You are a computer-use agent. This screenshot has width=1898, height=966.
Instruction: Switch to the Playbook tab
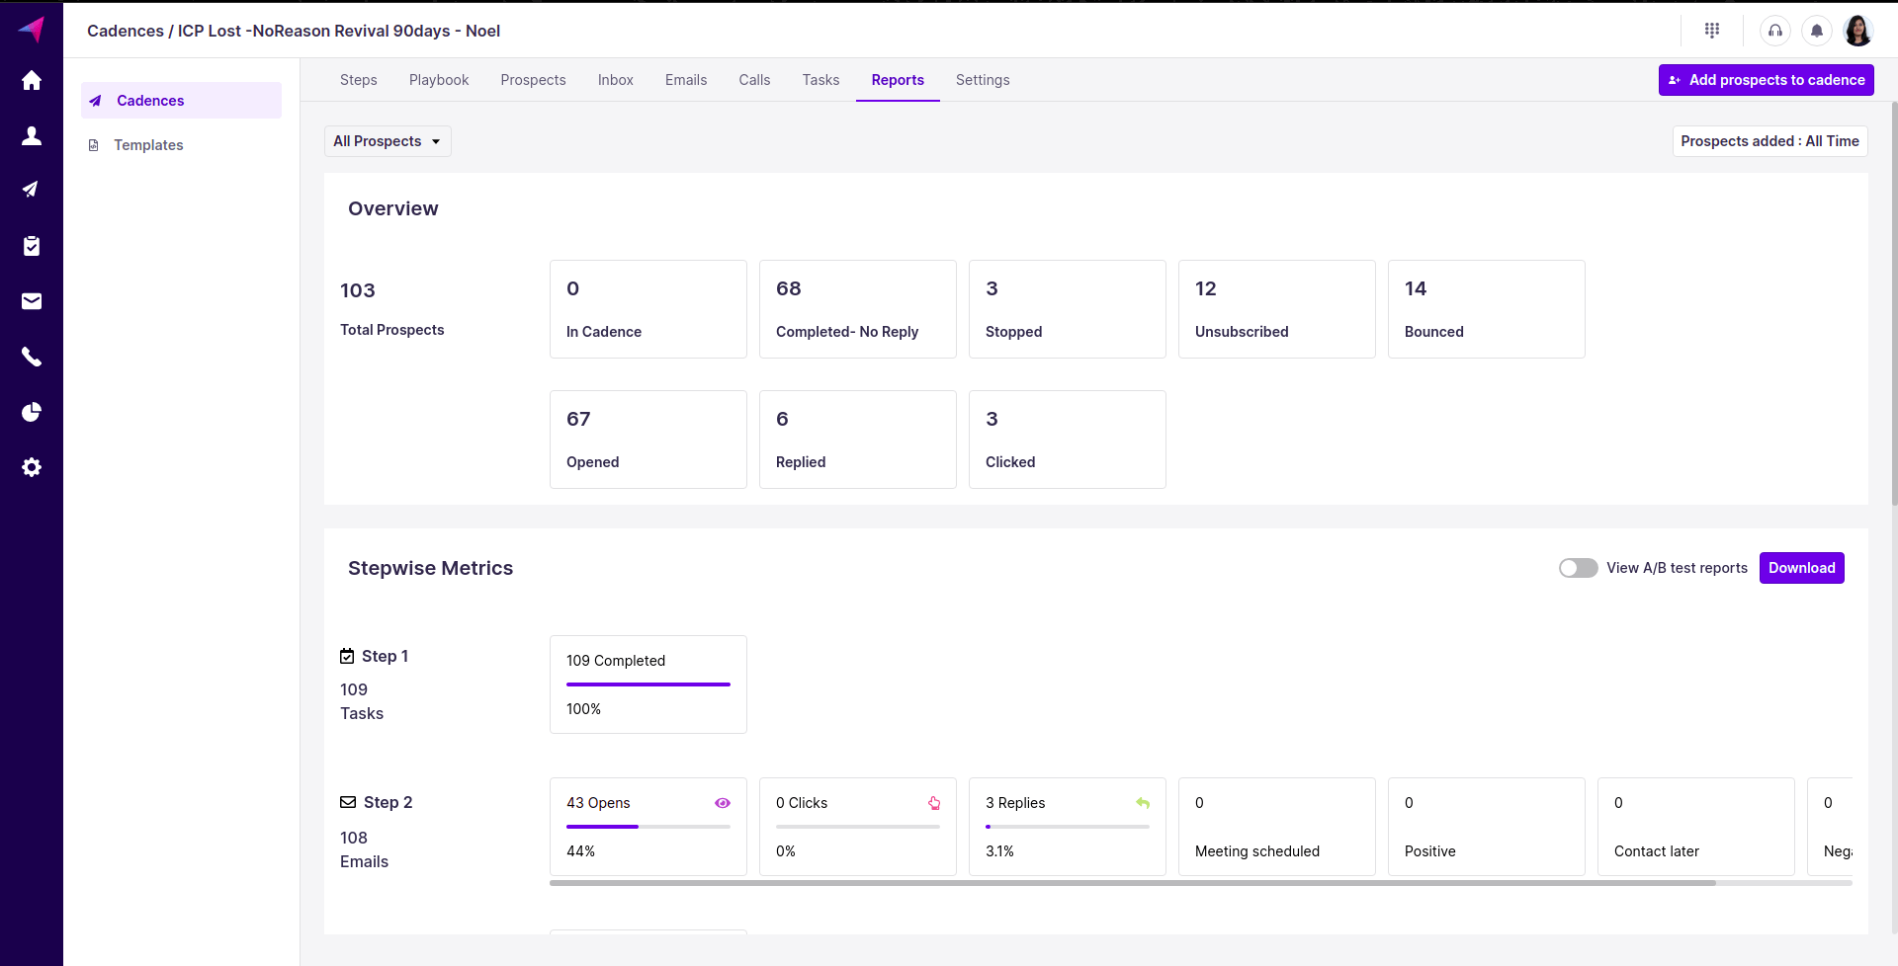point(439,80)
